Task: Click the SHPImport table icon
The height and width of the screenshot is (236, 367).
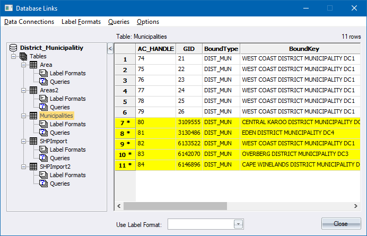Action: (x=33, y=141)
